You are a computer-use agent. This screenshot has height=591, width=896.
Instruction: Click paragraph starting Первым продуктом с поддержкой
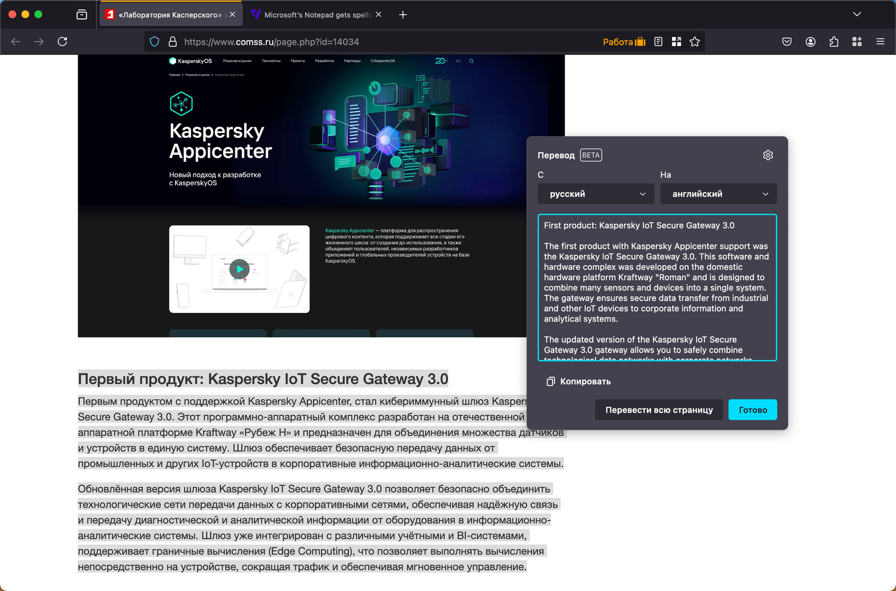[x=321, y=432]
